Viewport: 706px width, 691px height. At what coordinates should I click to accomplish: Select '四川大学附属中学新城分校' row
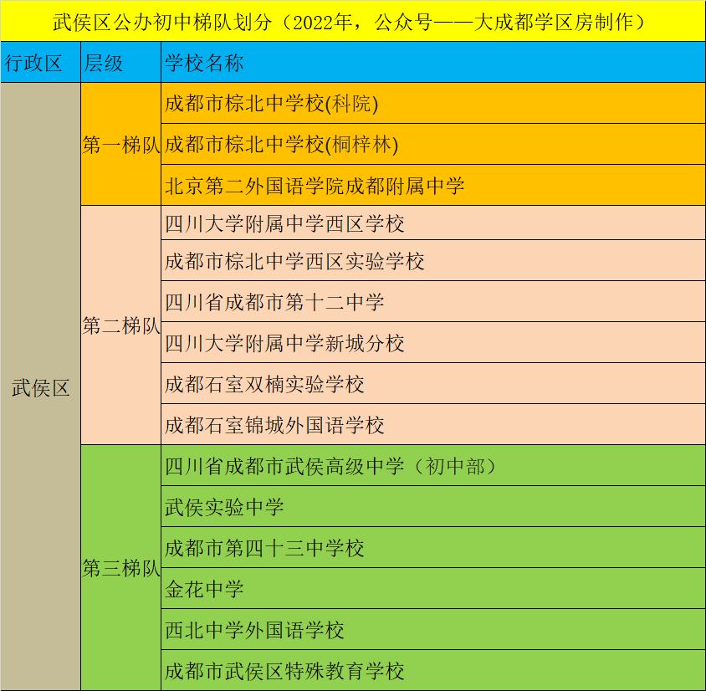433,342
